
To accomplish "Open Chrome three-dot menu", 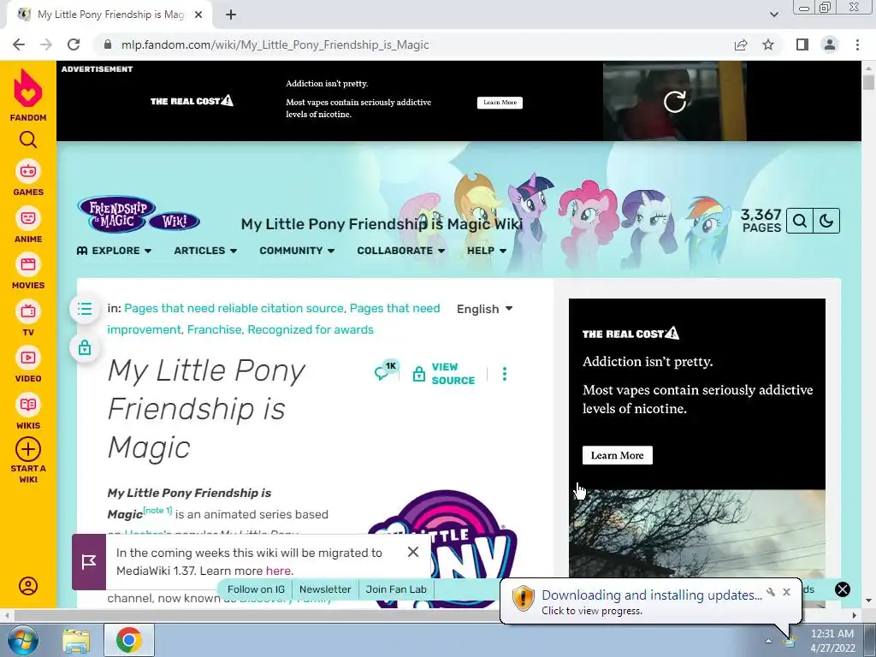I will pos(857,44).
